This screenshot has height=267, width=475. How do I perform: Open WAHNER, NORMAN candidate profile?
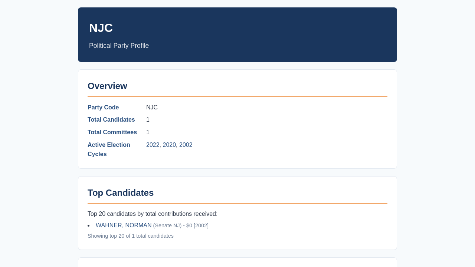pos(124,225)
